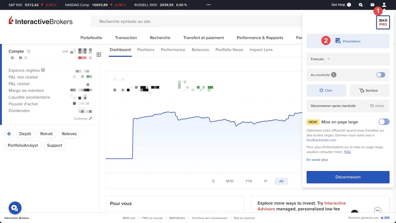Screen dimensions: 396x223
Task: Open Relevés statements button
Action: (69, 134)
